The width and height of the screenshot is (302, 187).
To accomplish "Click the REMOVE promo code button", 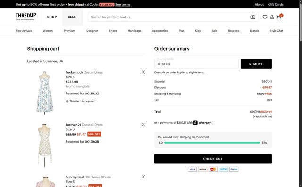I will (256, 64).
